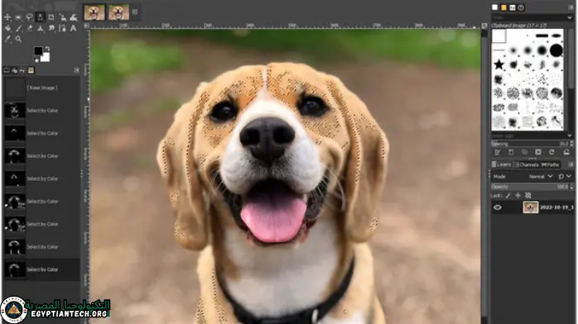Open the Brushes tab
Viewport: 578px width, 324px height.
[x=494, y=7]
